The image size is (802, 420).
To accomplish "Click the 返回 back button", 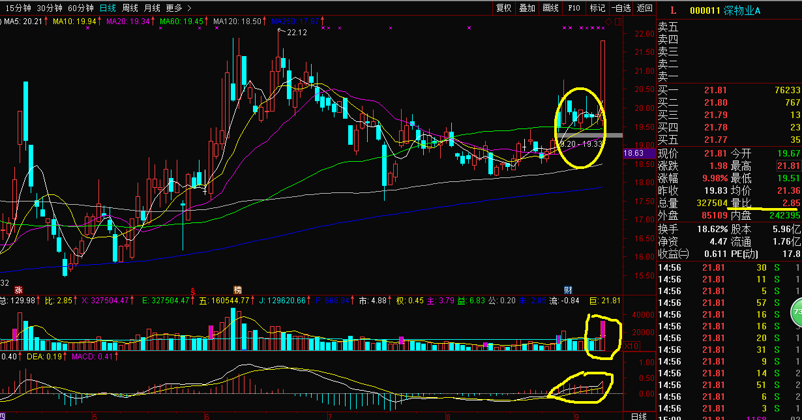I will (x=644, y=8).
